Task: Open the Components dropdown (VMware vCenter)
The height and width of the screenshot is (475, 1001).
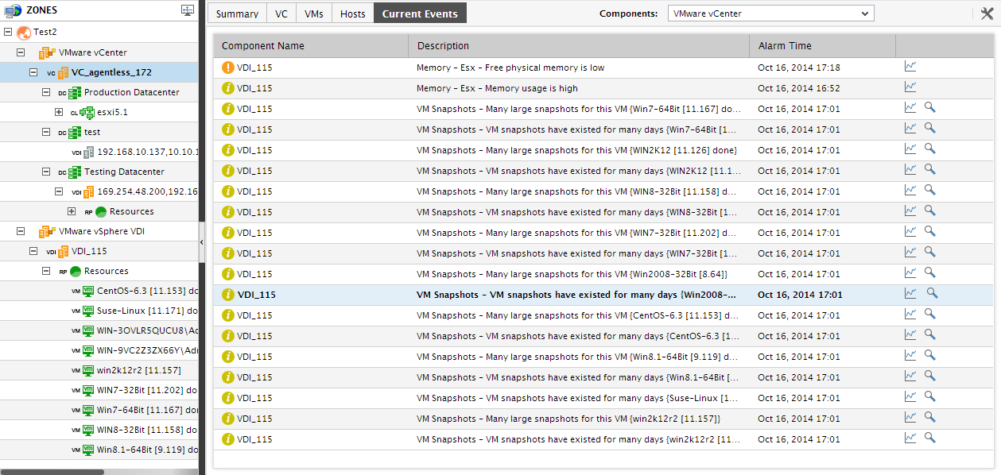Action: (770, 14)
